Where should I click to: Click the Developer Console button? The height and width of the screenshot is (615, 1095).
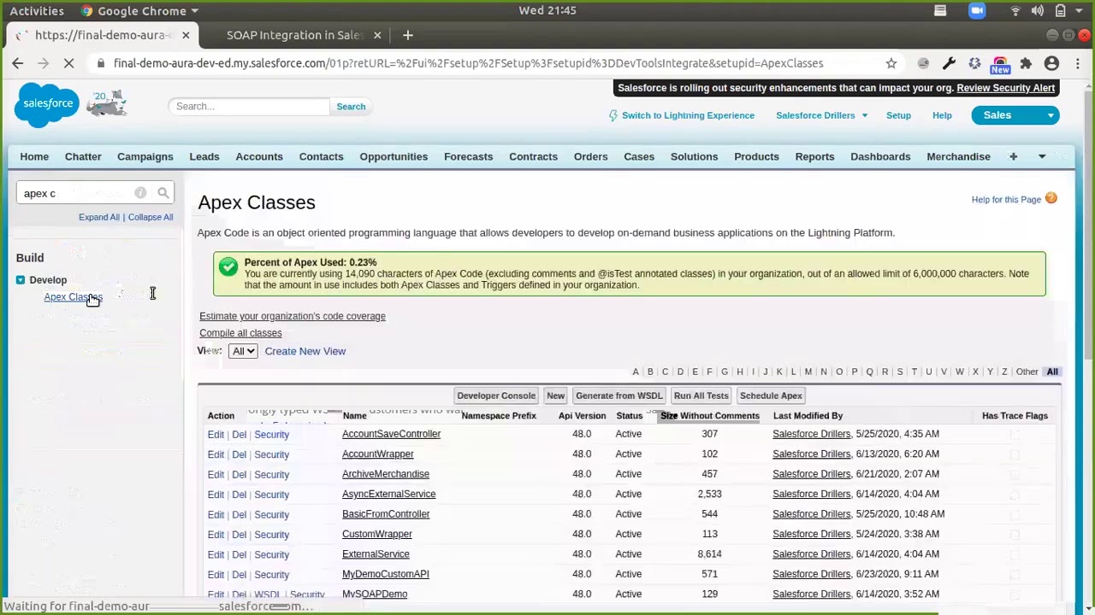point(496,395)
